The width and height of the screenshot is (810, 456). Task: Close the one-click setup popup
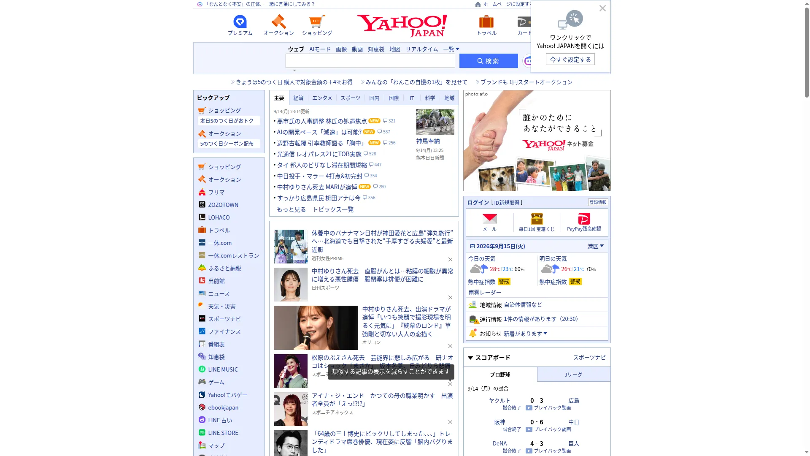click(x=602, y=8)
